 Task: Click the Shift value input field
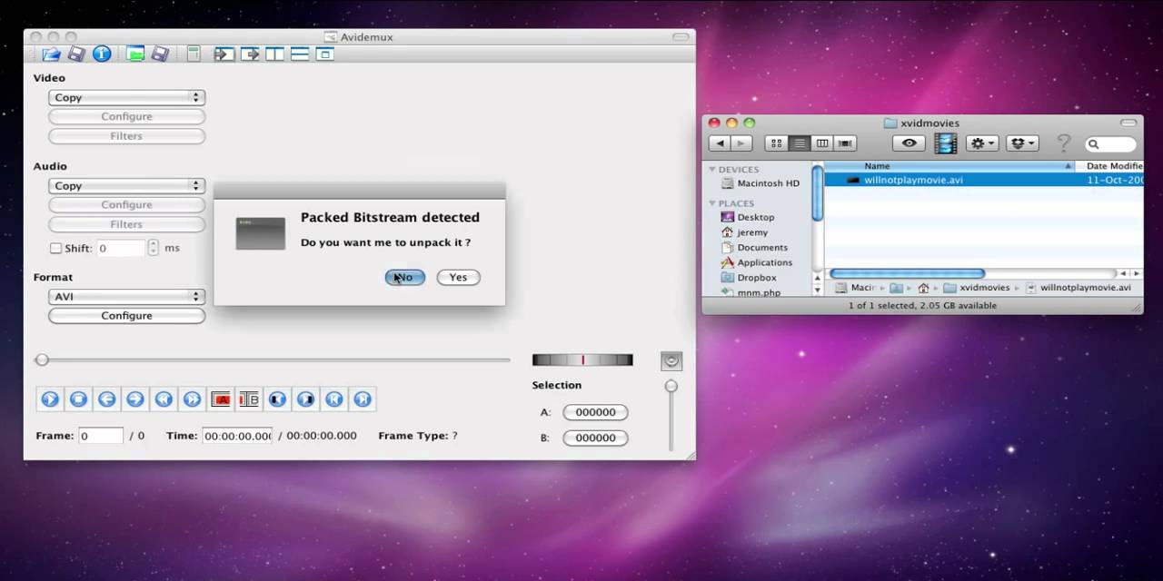click(121, 248)
